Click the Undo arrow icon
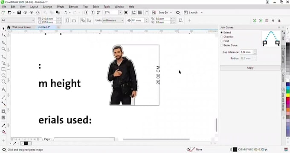The image size is (290, 153). click(66, 12)
